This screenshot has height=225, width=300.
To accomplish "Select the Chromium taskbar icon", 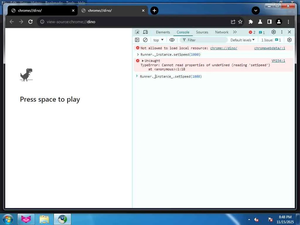I will [x=62, y=219].
